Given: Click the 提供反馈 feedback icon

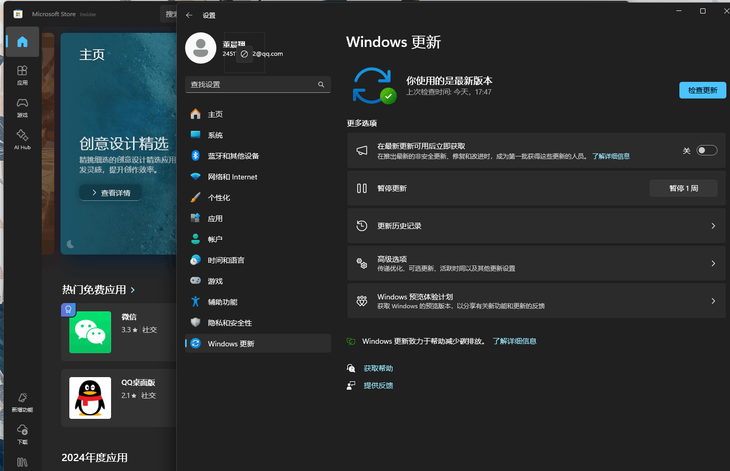Looking at the screenshot, I should pos(351,385).
